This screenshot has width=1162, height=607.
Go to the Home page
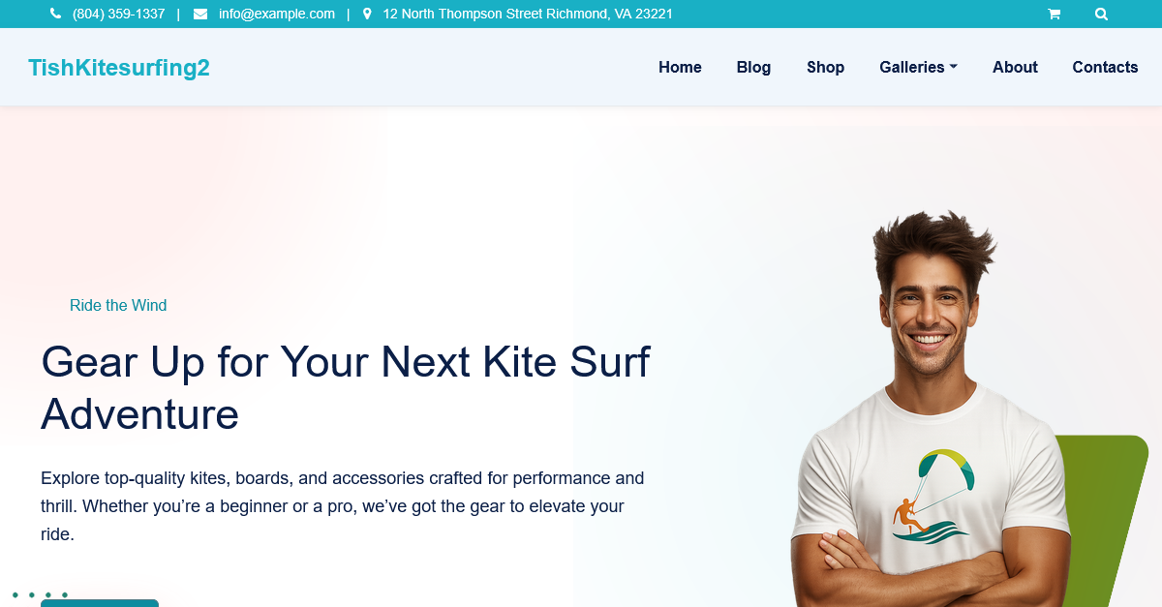pyautogui.click(x=680, y=67)
